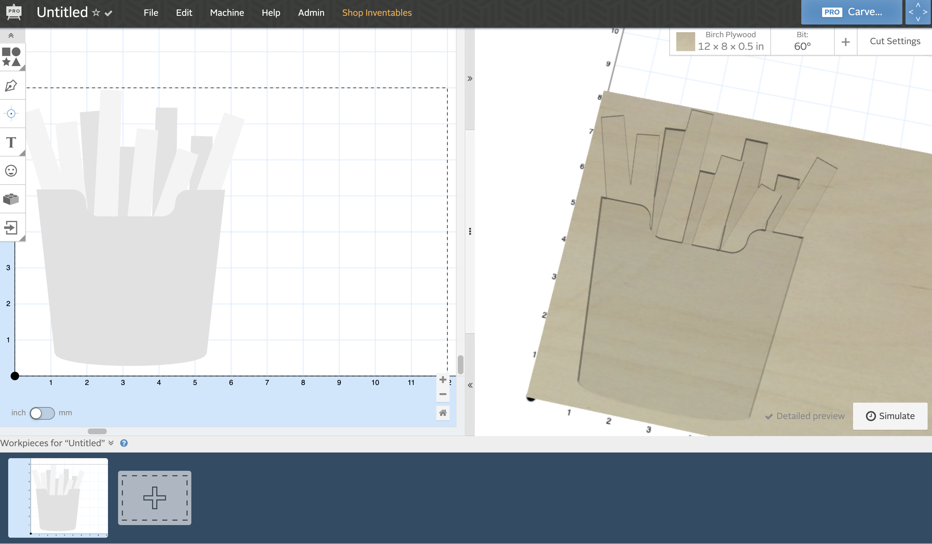Click the mm unit label

point(65,412)
